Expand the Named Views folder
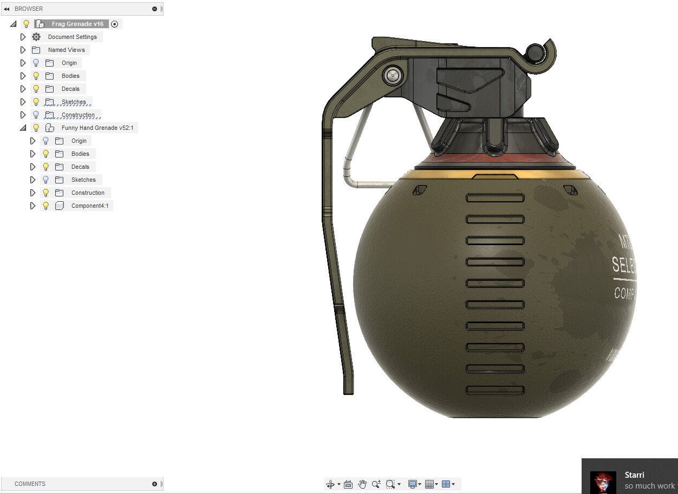678x494 pixels. [23, 50]
